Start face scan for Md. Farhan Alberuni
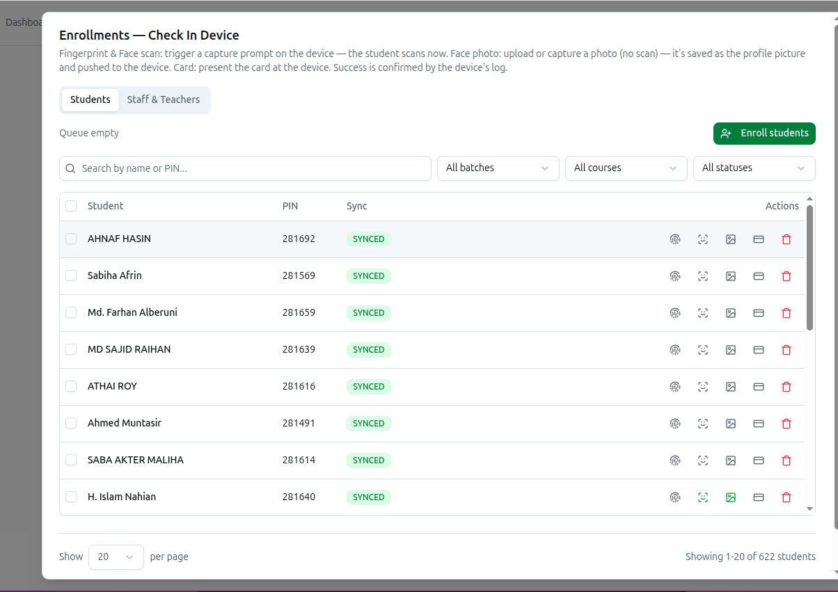Screen dimensions: 838x592 pos(703,313)
